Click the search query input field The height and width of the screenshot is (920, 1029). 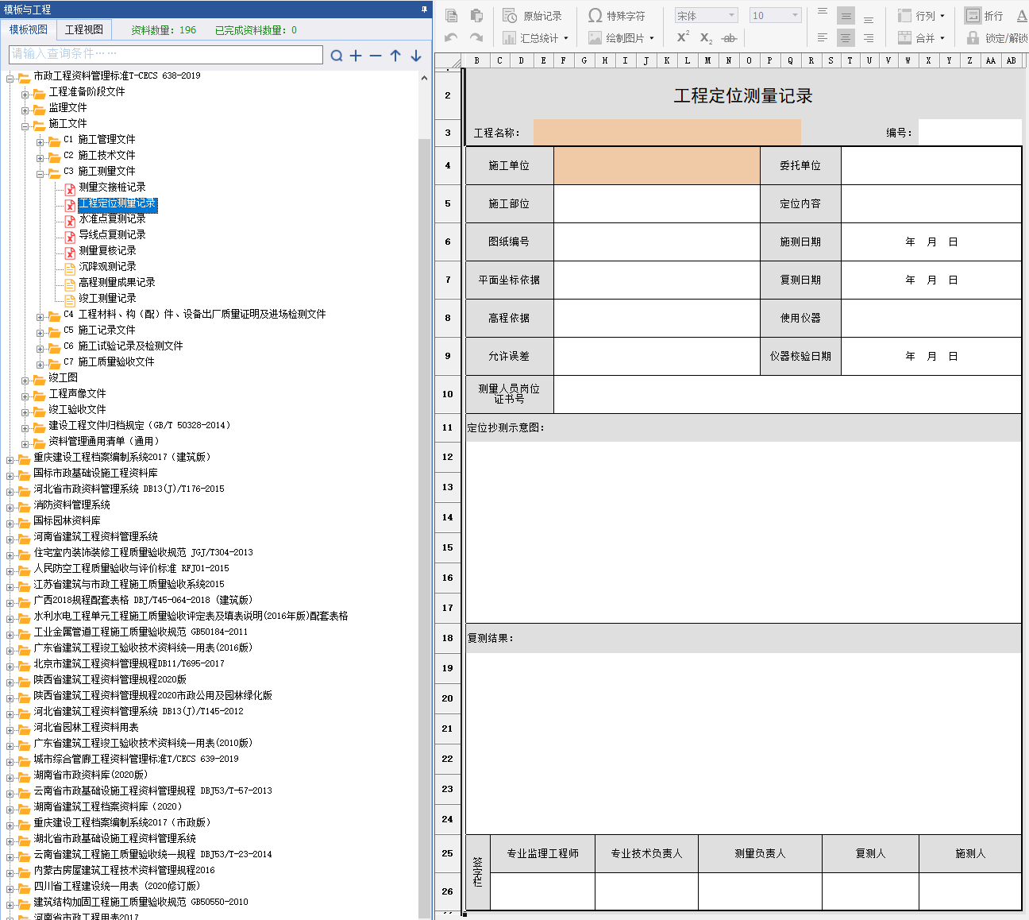tap(166, 54)
